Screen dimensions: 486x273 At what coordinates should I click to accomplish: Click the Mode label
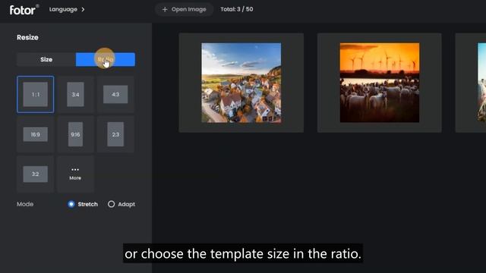click(x=25, y=204)
